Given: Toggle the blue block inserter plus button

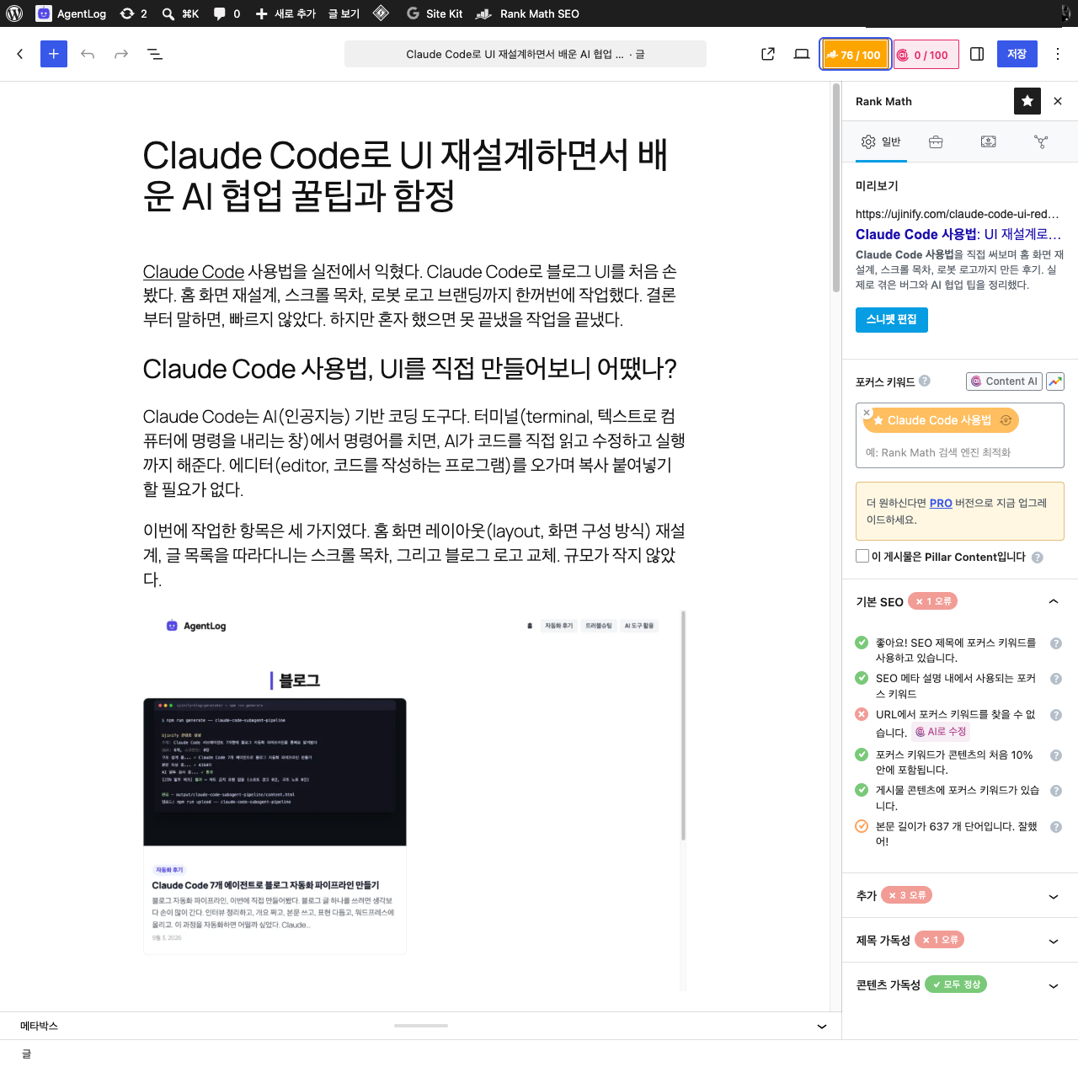Looking at the screenshot, I should click(54, 54).
